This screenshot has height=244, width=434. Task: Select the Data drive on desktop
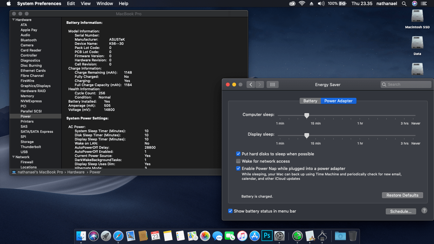[x=417, y=46]
